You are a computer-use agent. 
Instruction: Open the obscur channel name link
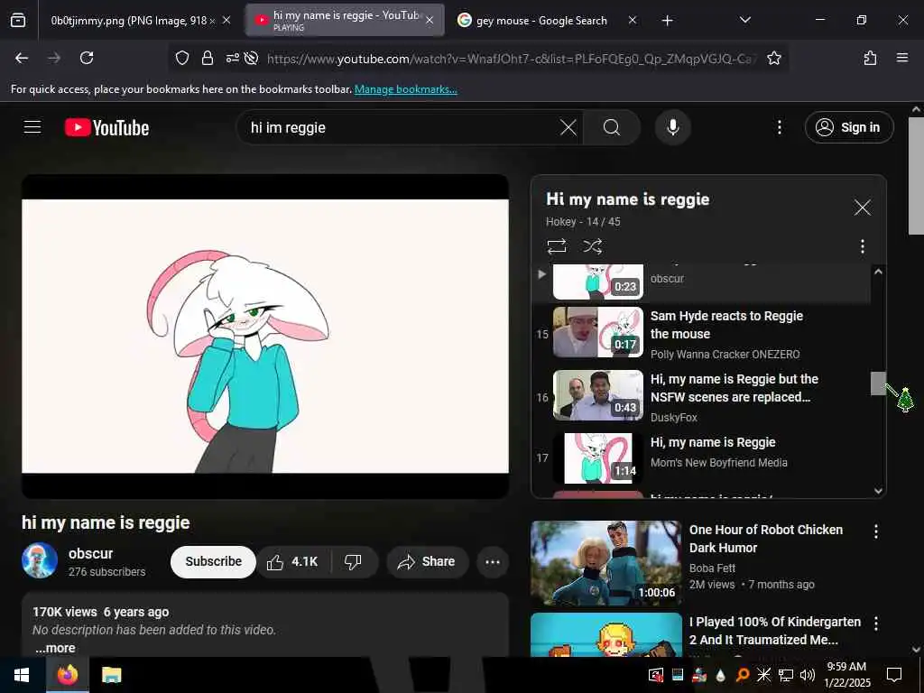pyautogui.click(x=90, y=554)
